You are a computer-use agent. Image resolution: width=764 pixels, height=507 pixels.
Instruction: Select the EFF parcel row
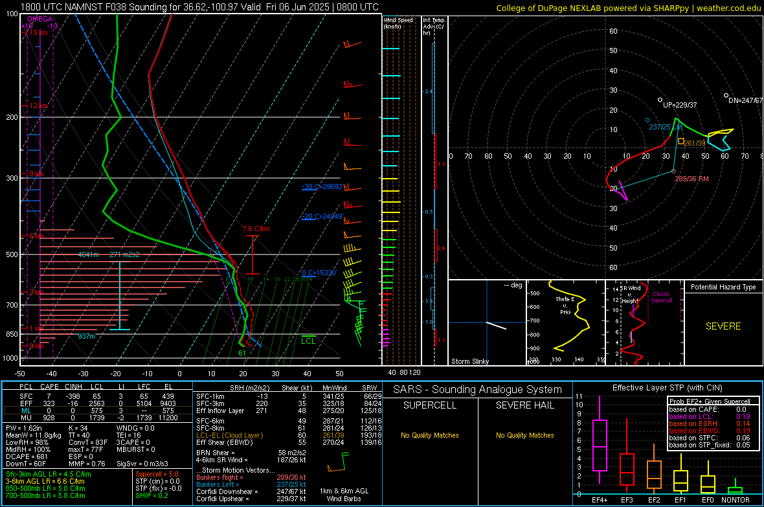(x=96, y=403)
